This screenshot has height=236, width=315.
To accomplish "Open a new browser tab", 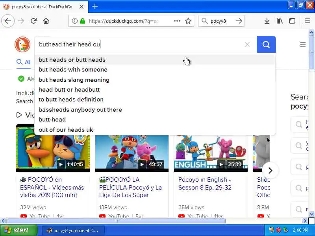I will (95, 6).
